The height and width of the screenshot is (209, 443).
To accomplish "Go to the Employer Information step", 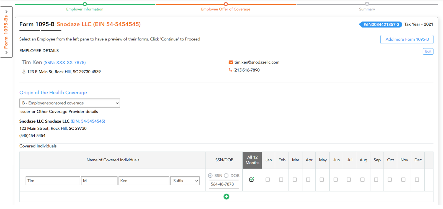I will click(85, 4).
